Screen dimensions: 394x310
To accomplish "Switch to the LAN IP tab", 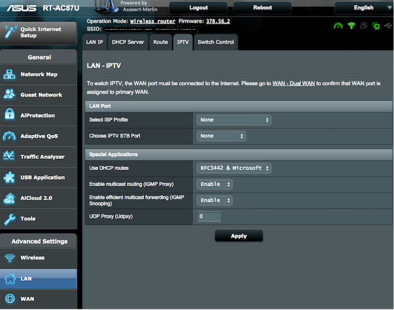I will point(94,42).
